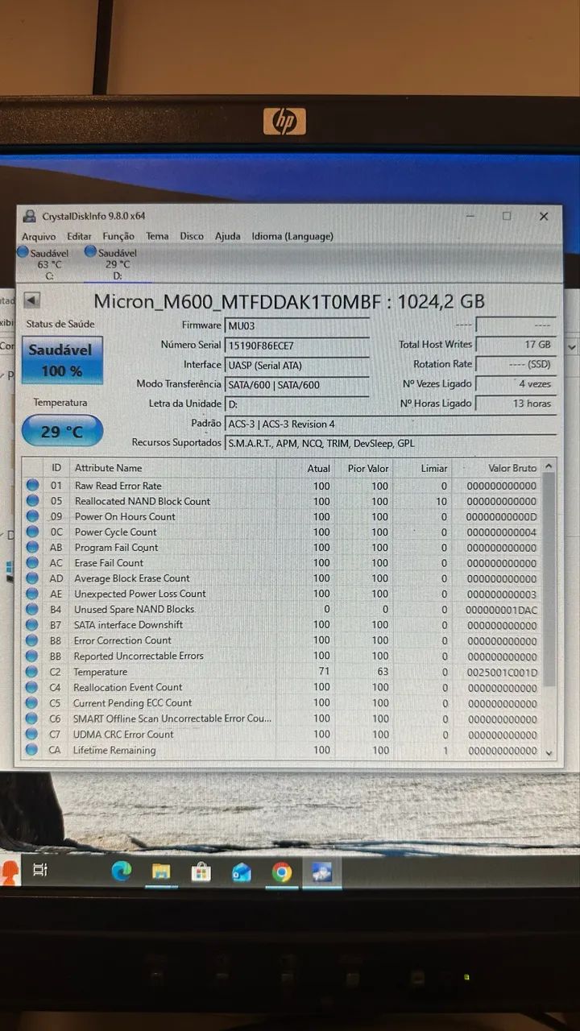Click the CrystalDiskInfo taskbar icon
The height and width of the screenshot is (1031, 580).
point(322,872)
